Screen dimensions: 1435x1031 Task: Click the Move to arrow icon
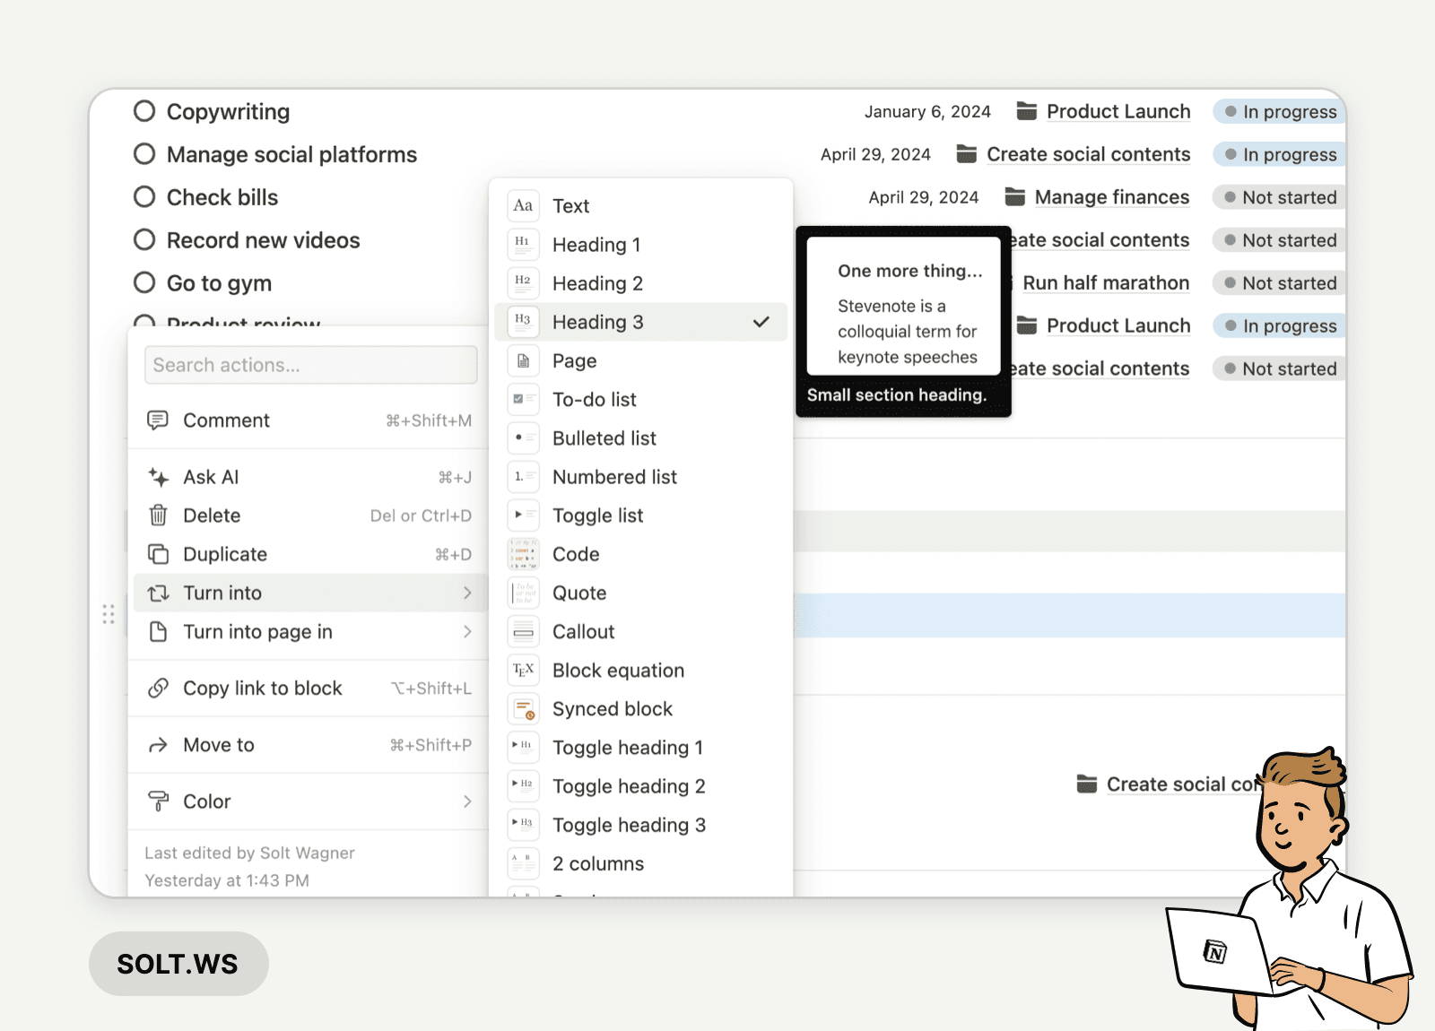(x=158, y=745)
